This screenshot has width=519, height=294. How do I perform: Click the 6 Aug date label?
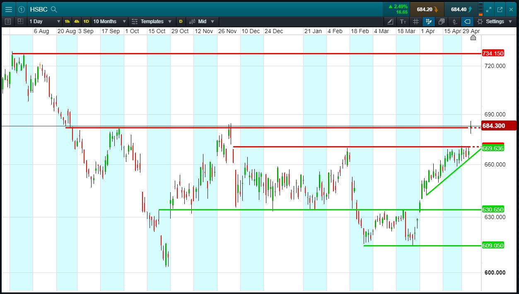tap(41, 31)
